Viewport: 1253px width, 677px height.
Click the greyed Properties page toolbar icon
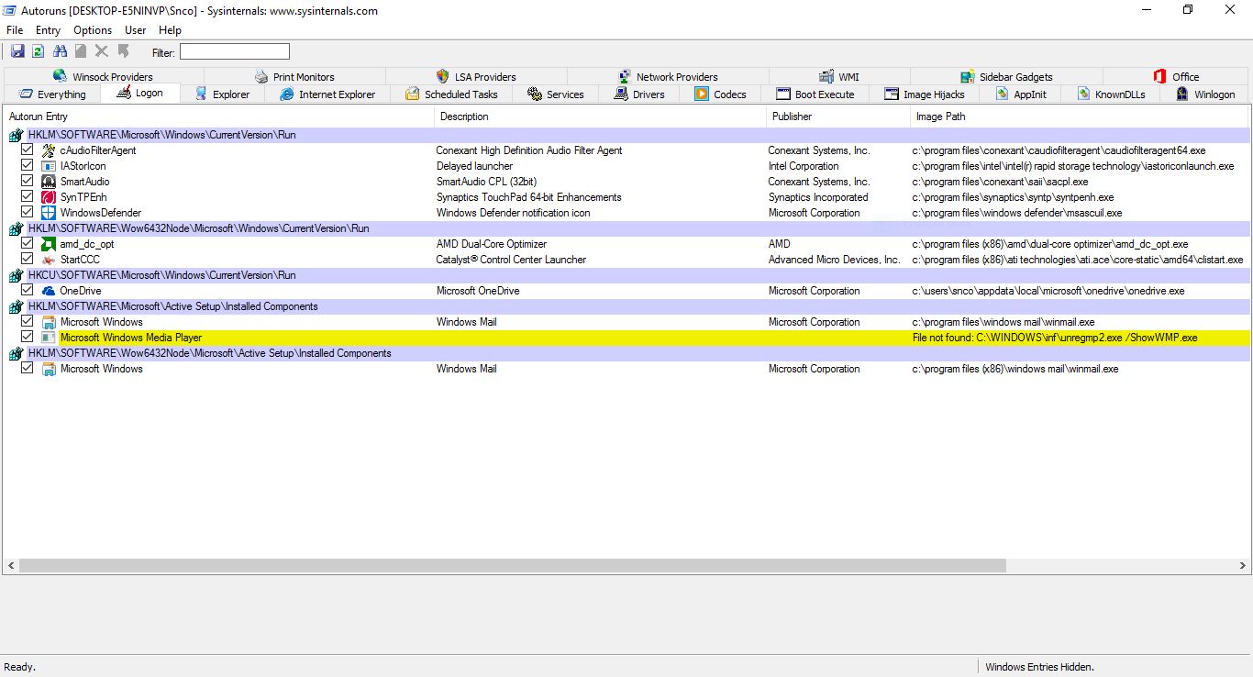[81, 51]
